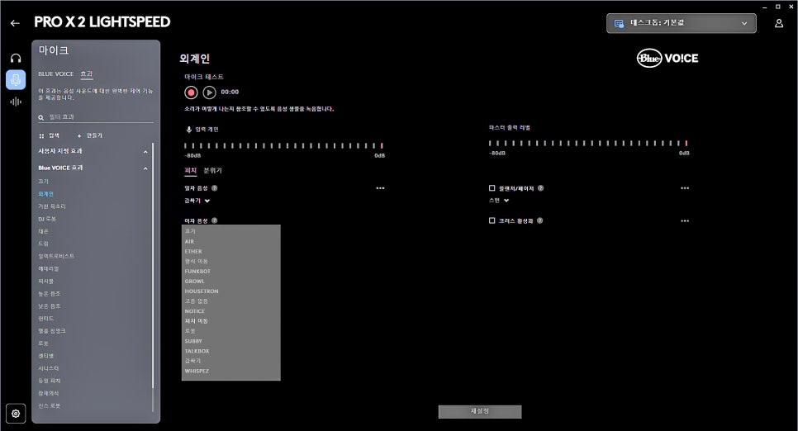This screenshot has width=798, height=431.
Task: Open settings with the gear icon
Action: click(x=16, y=413)
